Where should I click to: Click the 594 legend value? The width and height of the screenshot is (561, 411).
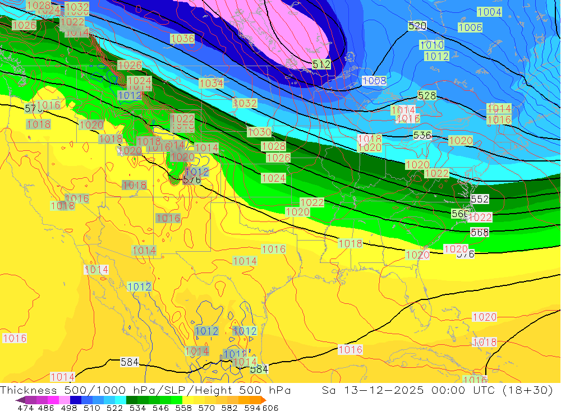pyautogui.click(x=252, y=408)
